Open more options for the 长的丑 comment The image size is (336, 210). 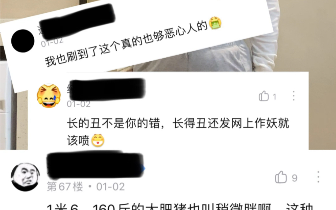(x=293, y=96)
